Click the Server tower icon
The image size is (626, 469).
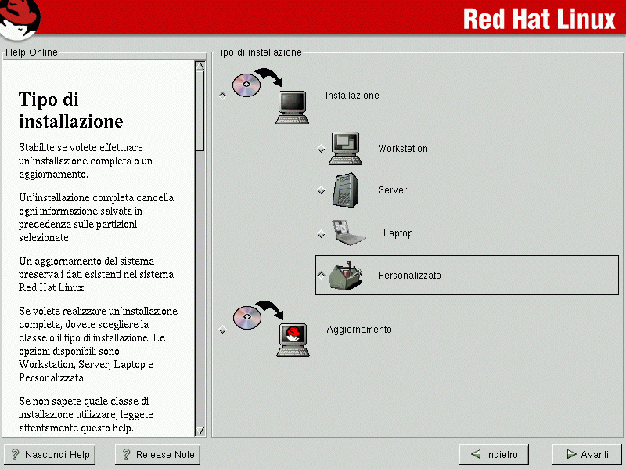click(345, 190)
